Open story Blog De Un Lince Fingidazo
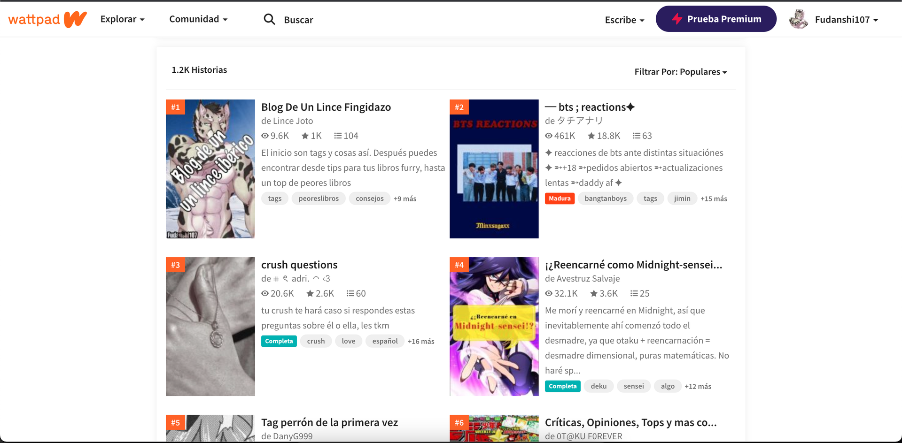Screen dimensions: 902x443 tap(326, 107)
